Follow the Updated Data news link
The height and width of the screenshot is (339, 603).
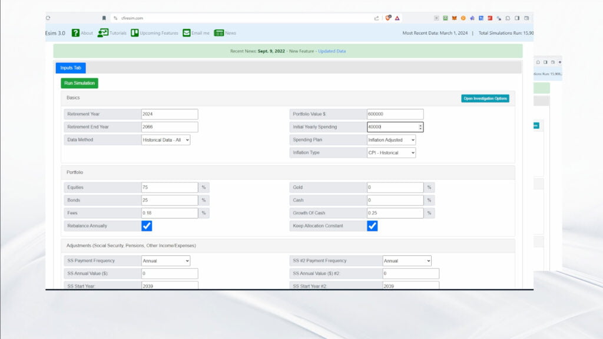pyautogui.click(x=332, y=51)
